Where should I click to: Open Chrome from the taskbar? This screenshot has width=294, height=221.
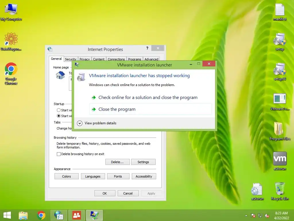coord(41,215)
